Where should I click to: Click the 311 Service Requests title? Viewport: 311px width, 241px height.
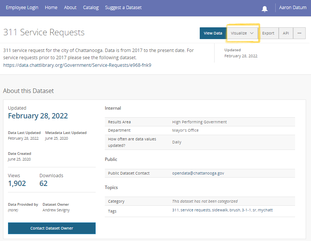click(x=44, y=32)
